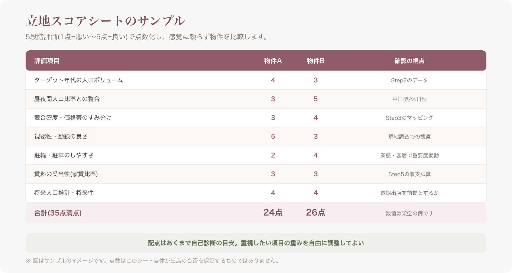Viewport: 512px width, 273px height.
Task: Select 物件A score 2 in 駐輪・駐車 row
Action: point(273,155)
